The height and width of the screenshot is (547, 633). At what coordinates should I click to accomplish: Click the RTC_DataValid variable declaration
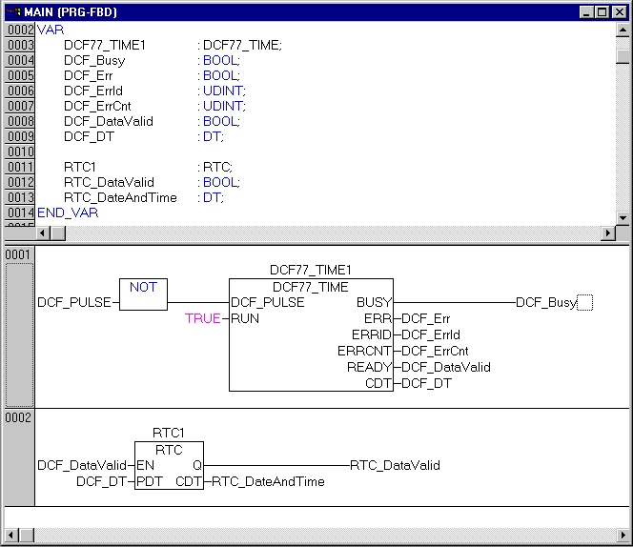point(109,182)
